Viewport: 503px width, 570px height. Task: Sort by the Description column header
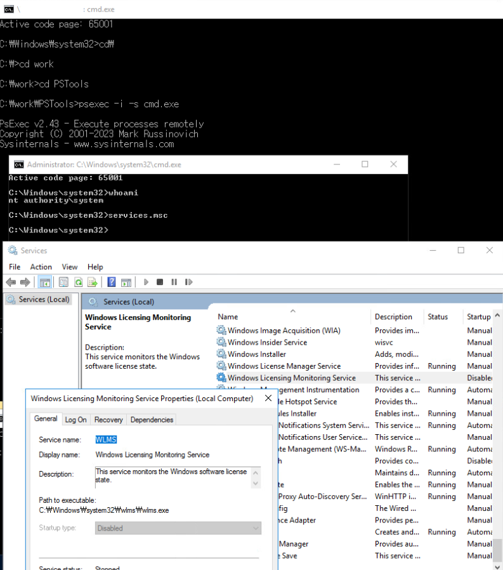pos(397,316)
